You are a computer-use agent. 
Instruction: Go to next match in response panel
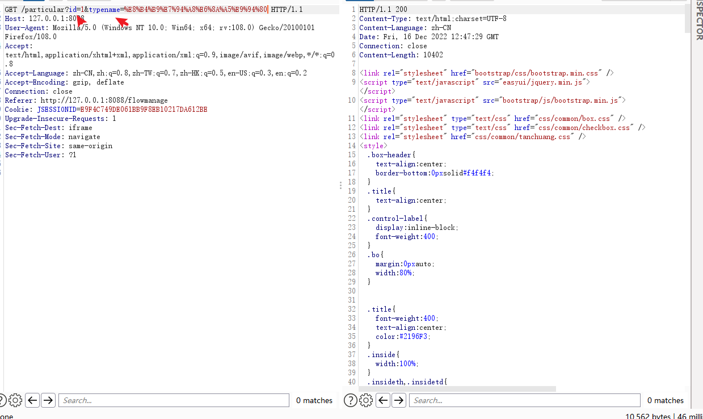pos(399,400)
